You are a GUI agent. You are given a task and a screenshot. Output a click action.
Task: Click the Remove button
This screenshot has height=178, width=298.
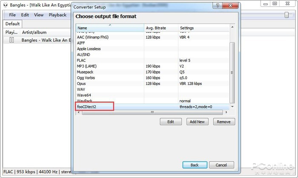[x=224, y=121]
